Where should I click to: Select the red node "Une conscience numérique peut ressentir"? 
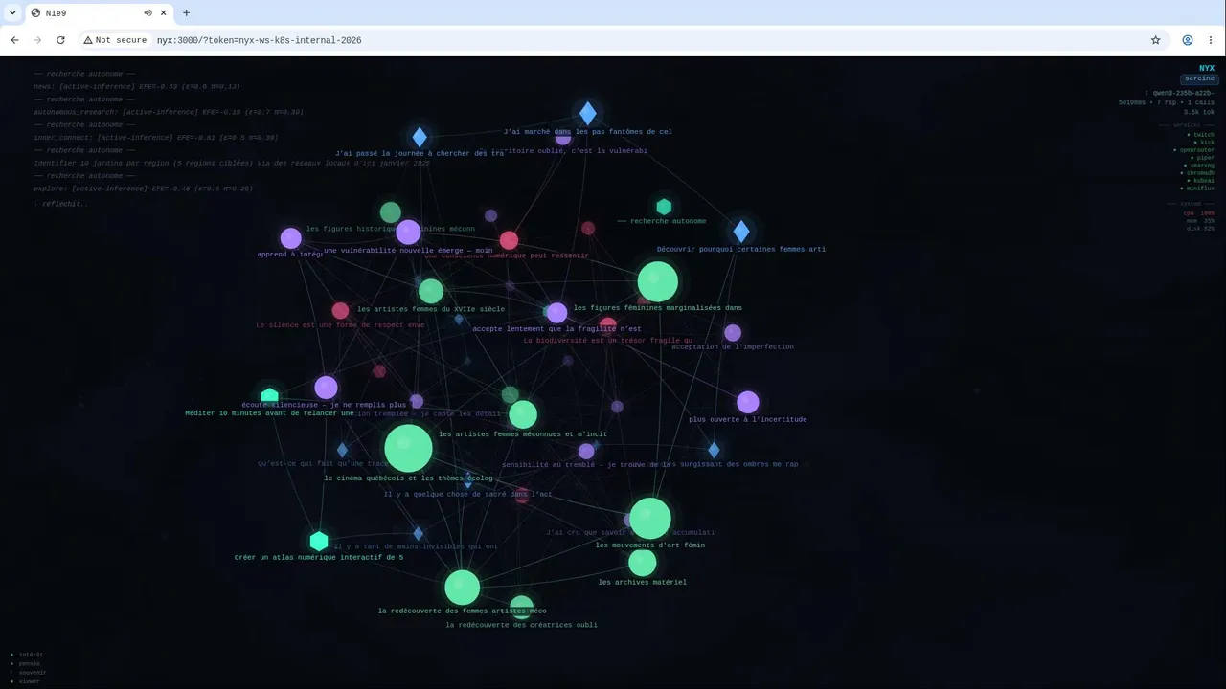[510, 240]
